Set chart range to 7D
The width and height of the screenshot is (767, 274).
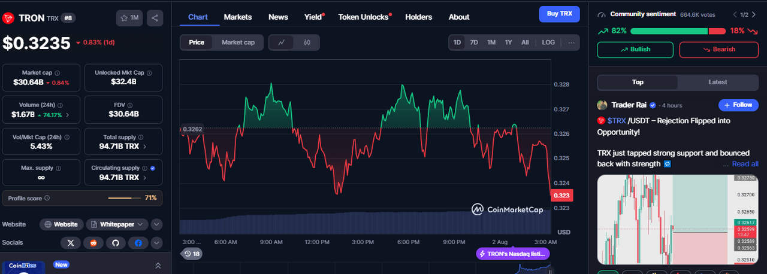(x=474, y=42)
